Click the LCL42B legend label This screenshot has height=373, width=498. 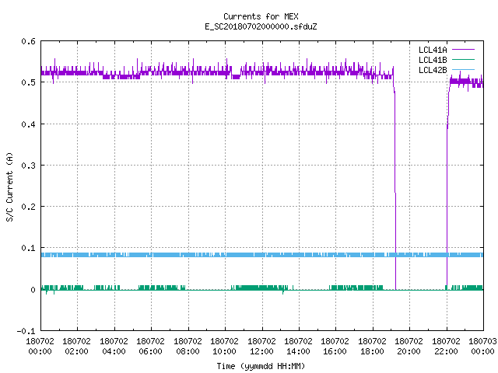coord(433,70)
